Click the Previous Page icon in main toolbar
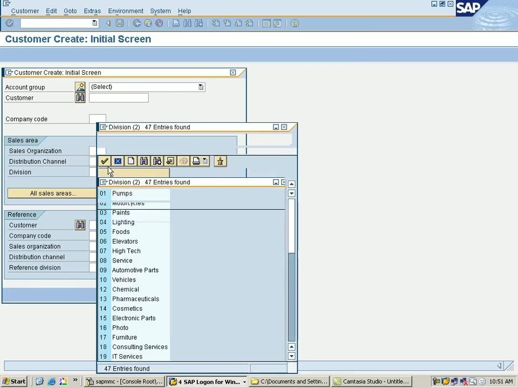518x388 pixels. pyautogui.click(x=227, y=23)
